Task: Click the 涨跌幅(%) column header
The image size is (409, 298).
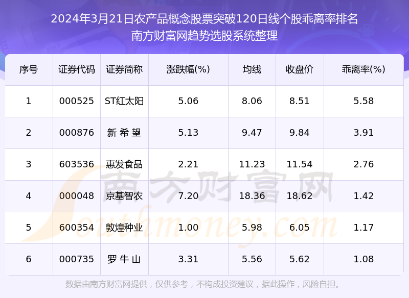Action: 188,69
